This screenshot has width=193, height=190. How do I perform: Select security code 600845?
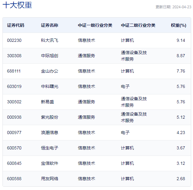(x=14, y=163)
